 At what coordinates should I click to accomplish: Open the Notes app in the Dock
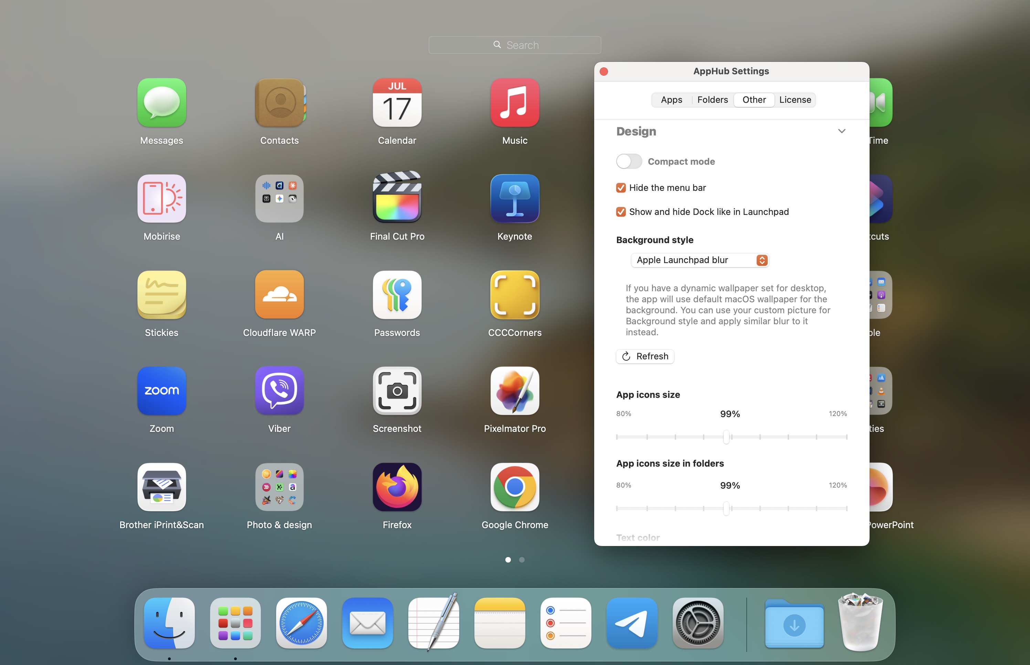pos(500,623)
